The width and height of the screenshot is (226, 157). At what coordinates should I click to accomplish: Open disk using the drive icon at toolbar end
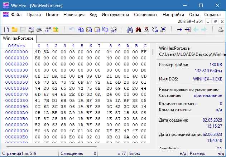tap(221, 29)
